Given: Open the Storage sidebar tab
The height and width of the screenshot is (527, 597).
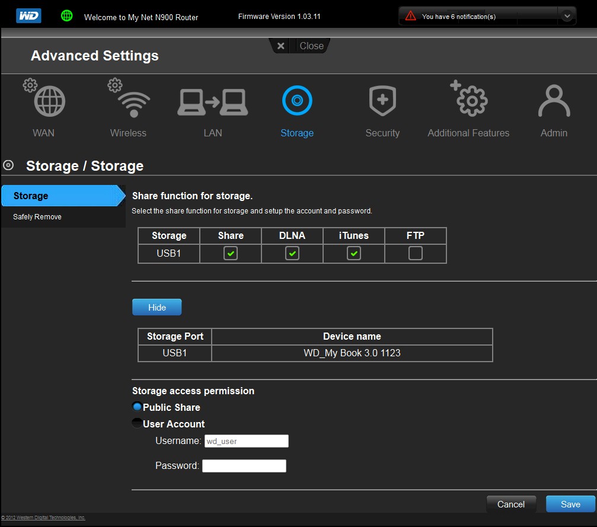Looking at the screenshot, I should 63,196.
